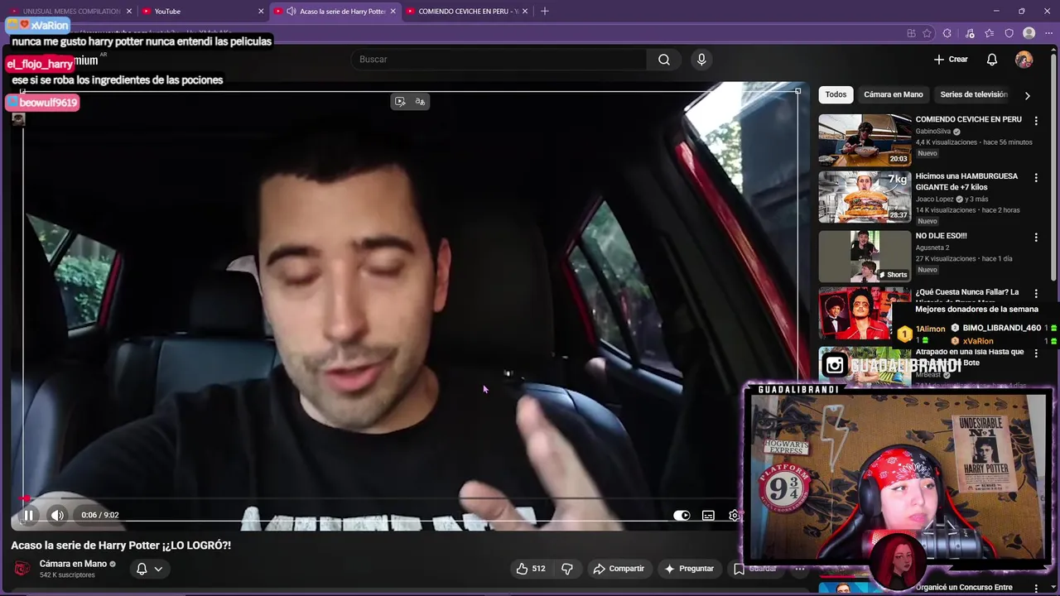Open browser settings and more ellipsis

click(x=1048, y=33)
